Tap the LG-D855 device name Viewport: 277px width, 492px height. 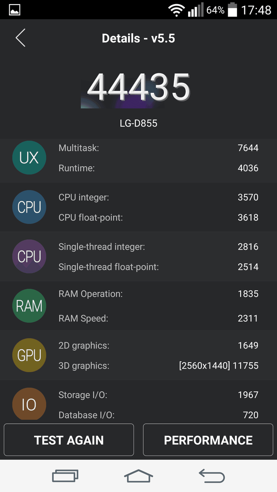pos(138,123)
